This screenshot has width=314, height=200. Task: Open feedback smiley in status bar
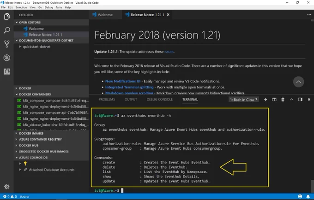pyautogui.click(x=300, y=197)
